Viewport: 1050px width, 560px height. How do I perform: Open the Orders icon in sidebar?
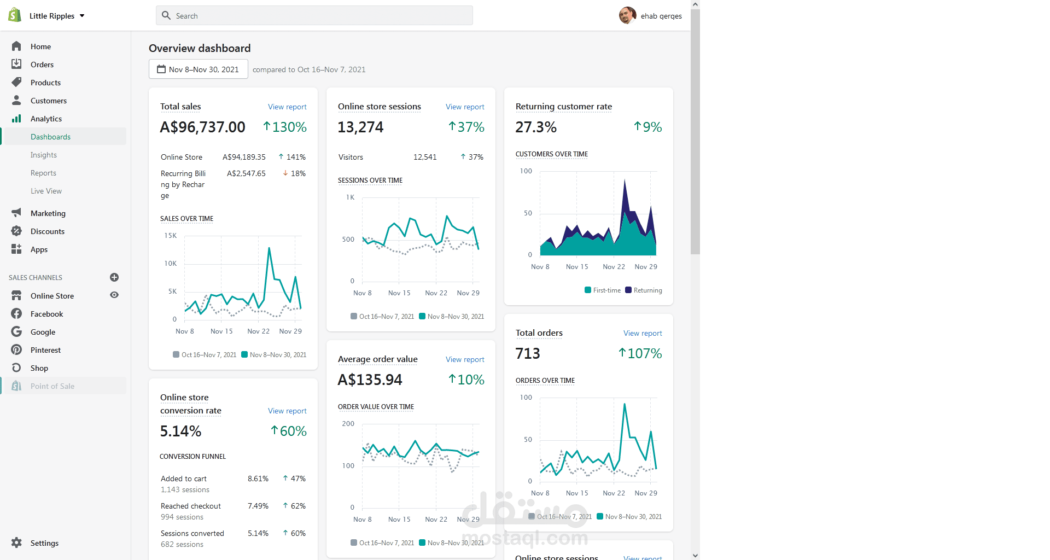[x=16, y=64]
